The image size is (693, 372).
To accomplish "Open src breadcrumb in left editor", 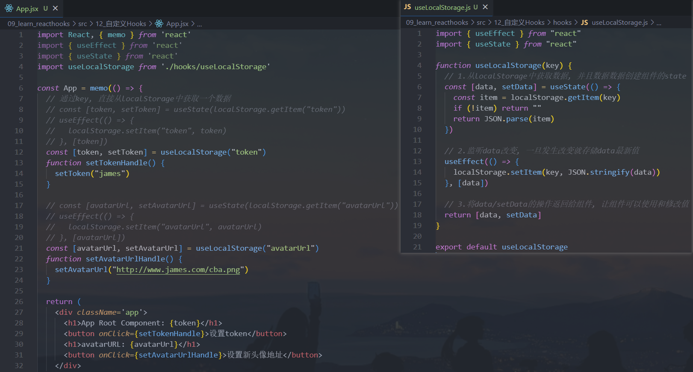I will point(83,24).
